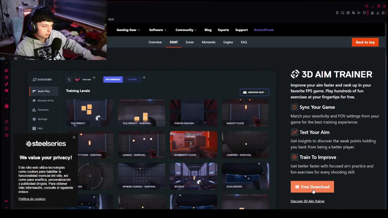Viewport: 388px width, 218px height.
Task: Expand the Gaming Gear menu
Action: coord(128,30)
